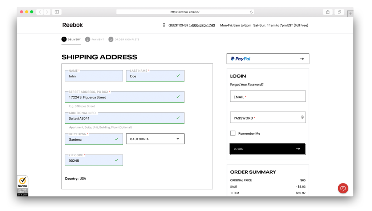
Task: Switch to the Payment step
Action: (95, 39)
